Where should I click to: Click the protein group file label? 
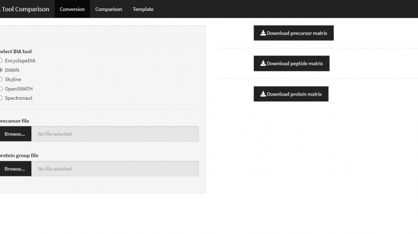click(x=19, y=156)
